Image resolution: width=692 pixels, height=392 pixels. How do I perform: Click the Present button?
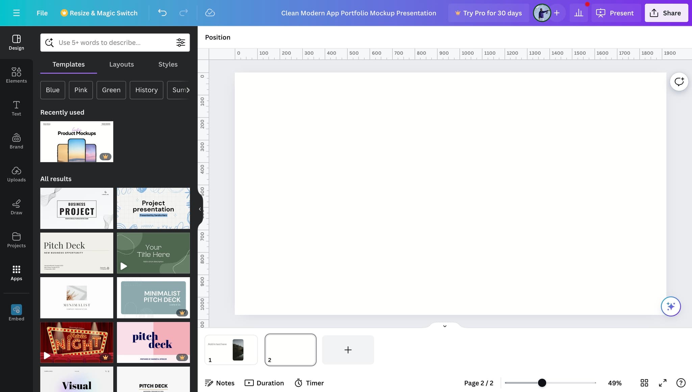[616, 13]
